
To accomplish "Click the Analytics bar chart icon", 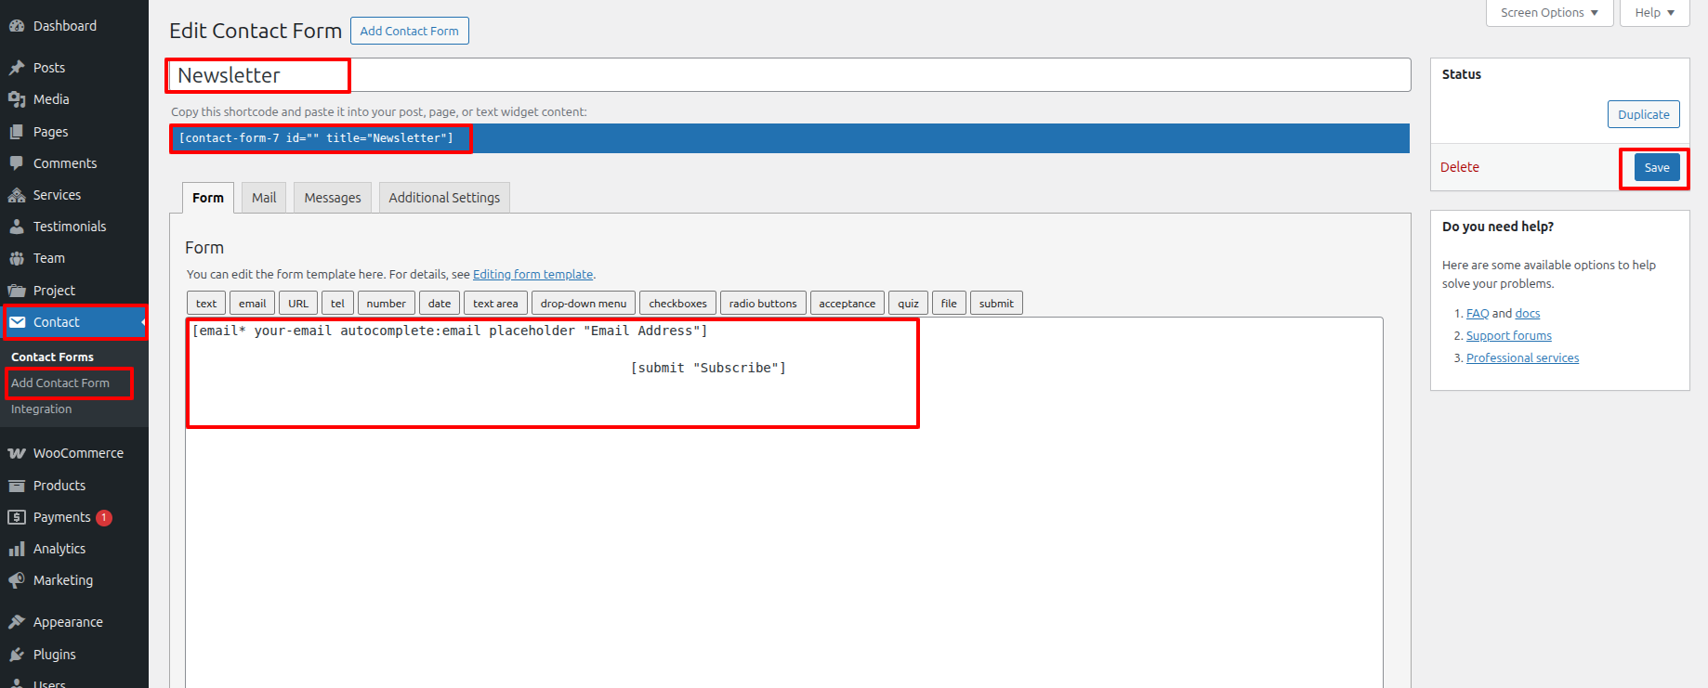I will [17, 549].
